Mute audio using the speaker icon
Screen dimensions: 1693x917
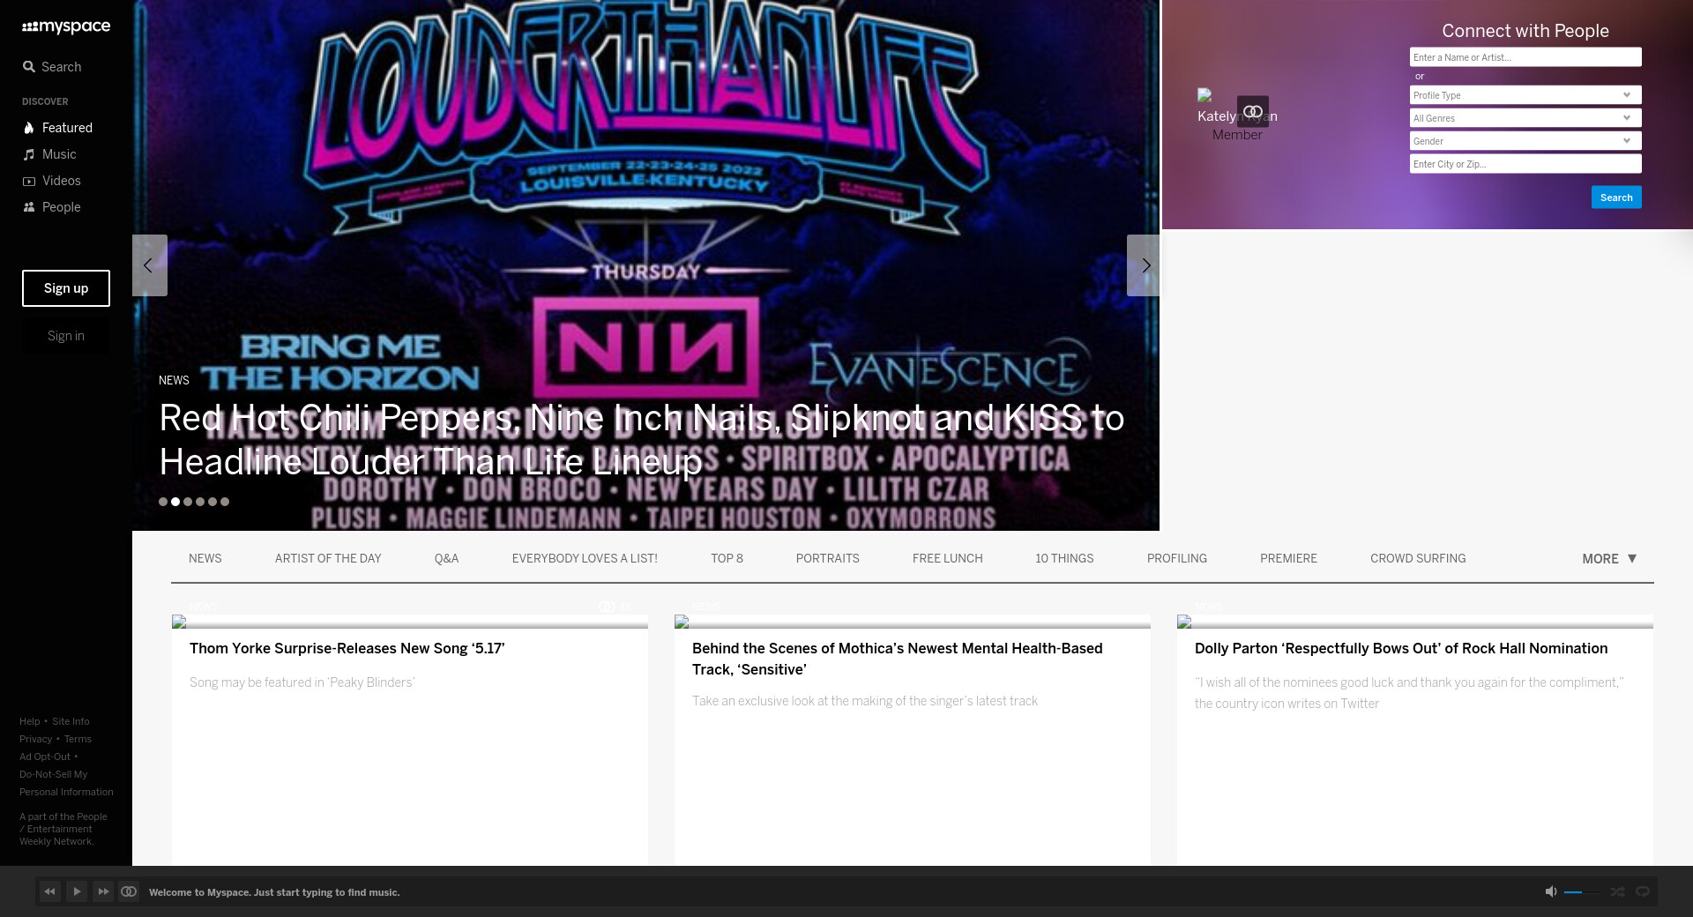1551,892
